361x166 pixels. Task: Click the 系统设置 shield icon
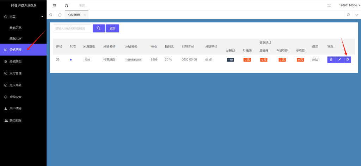tap(6, 97)
